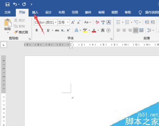Toggle strikethrough (abc) formatting
The width and height of the screenshot is (159, 126).
pos(57,30)
